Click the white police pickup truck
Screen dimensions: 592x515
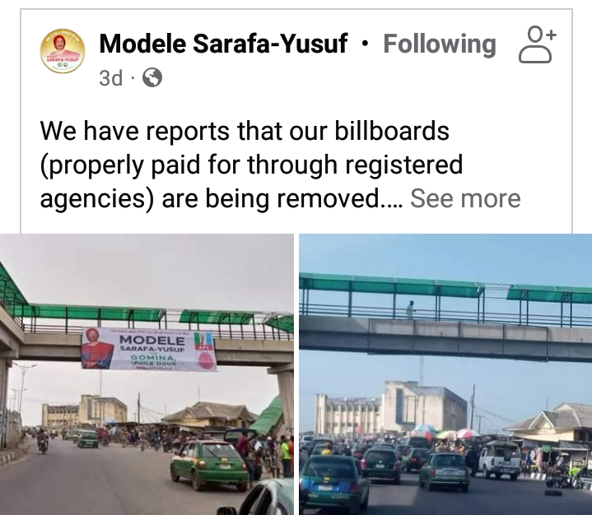[x=500, y=461]
